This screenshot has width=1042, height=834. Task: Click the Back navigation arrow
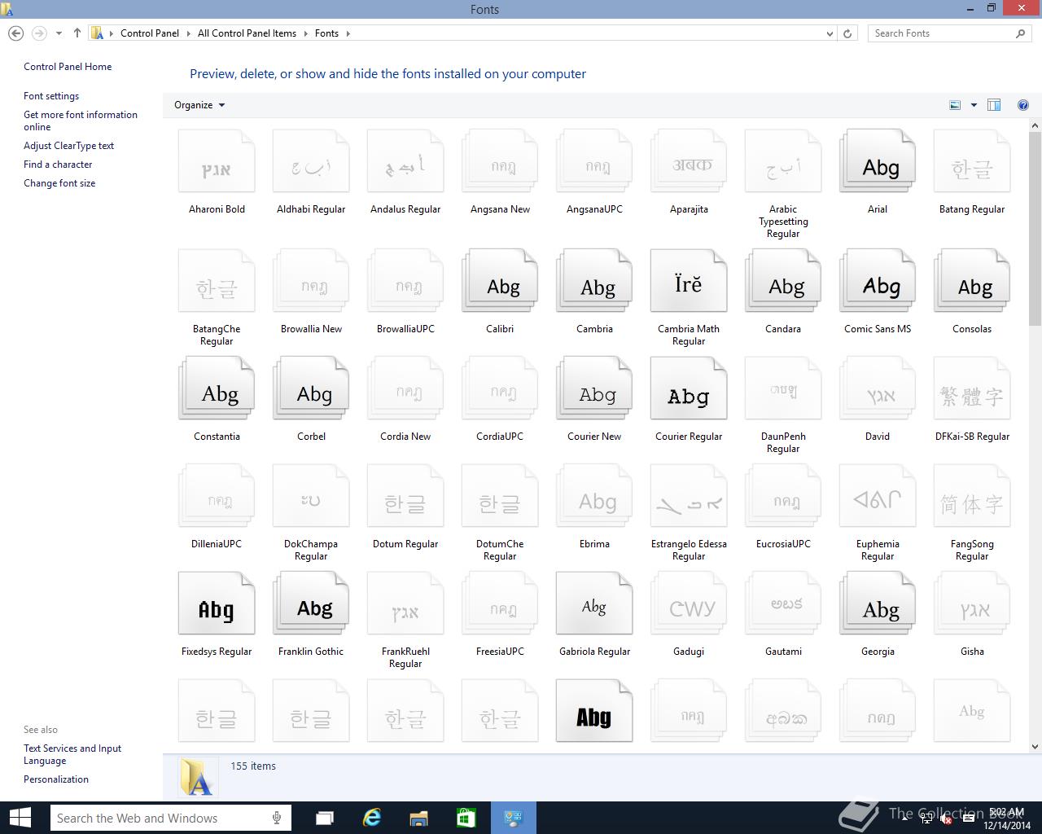[15, 33]
